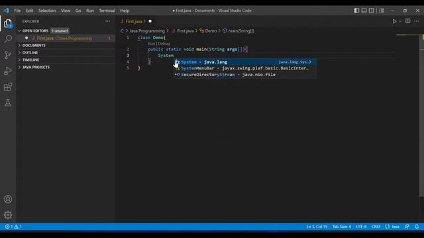Open the View menu
Screen dimensions: 424x238
(x=66, y=11)
